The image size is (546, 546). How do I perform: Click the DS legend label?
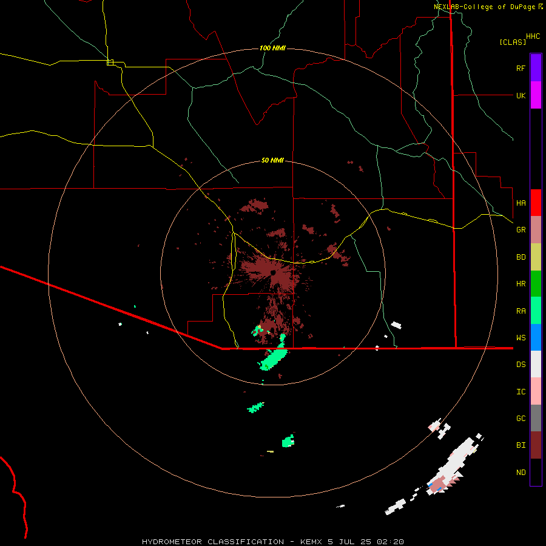tap(521, 365)
